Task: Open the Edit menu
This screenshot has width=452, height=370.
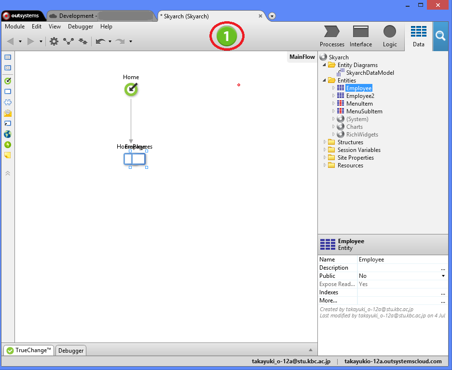Action: (x=37, y=27)
